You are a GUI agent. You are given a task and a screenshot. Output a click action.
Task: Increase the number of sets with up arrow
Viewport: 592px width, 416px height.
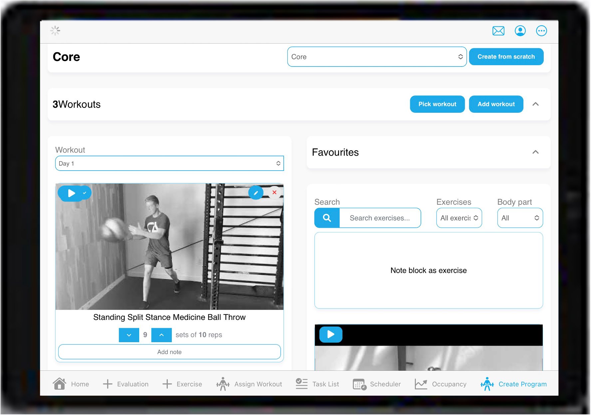[161, 335]
